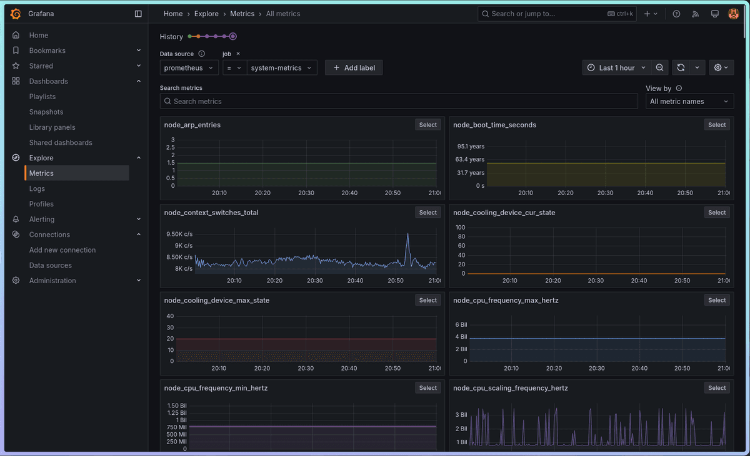750x456 pixels.
Task: Click the Connections icon in sidebar
Action: (16, 235)
